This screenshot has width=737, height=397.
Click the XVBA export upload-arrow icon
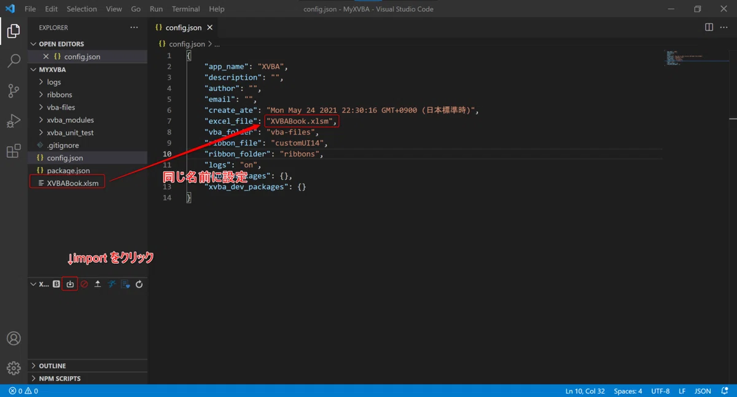(x=98, y=284)
